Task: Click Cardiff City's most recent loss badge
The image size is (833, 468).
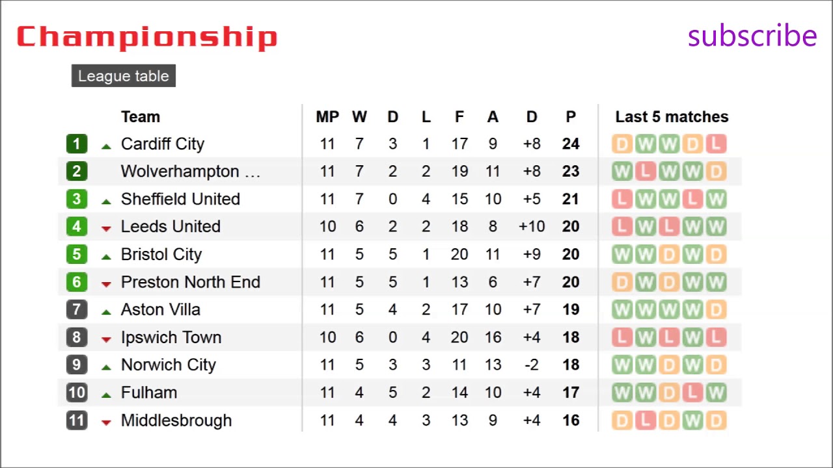Action: [716, 144]
